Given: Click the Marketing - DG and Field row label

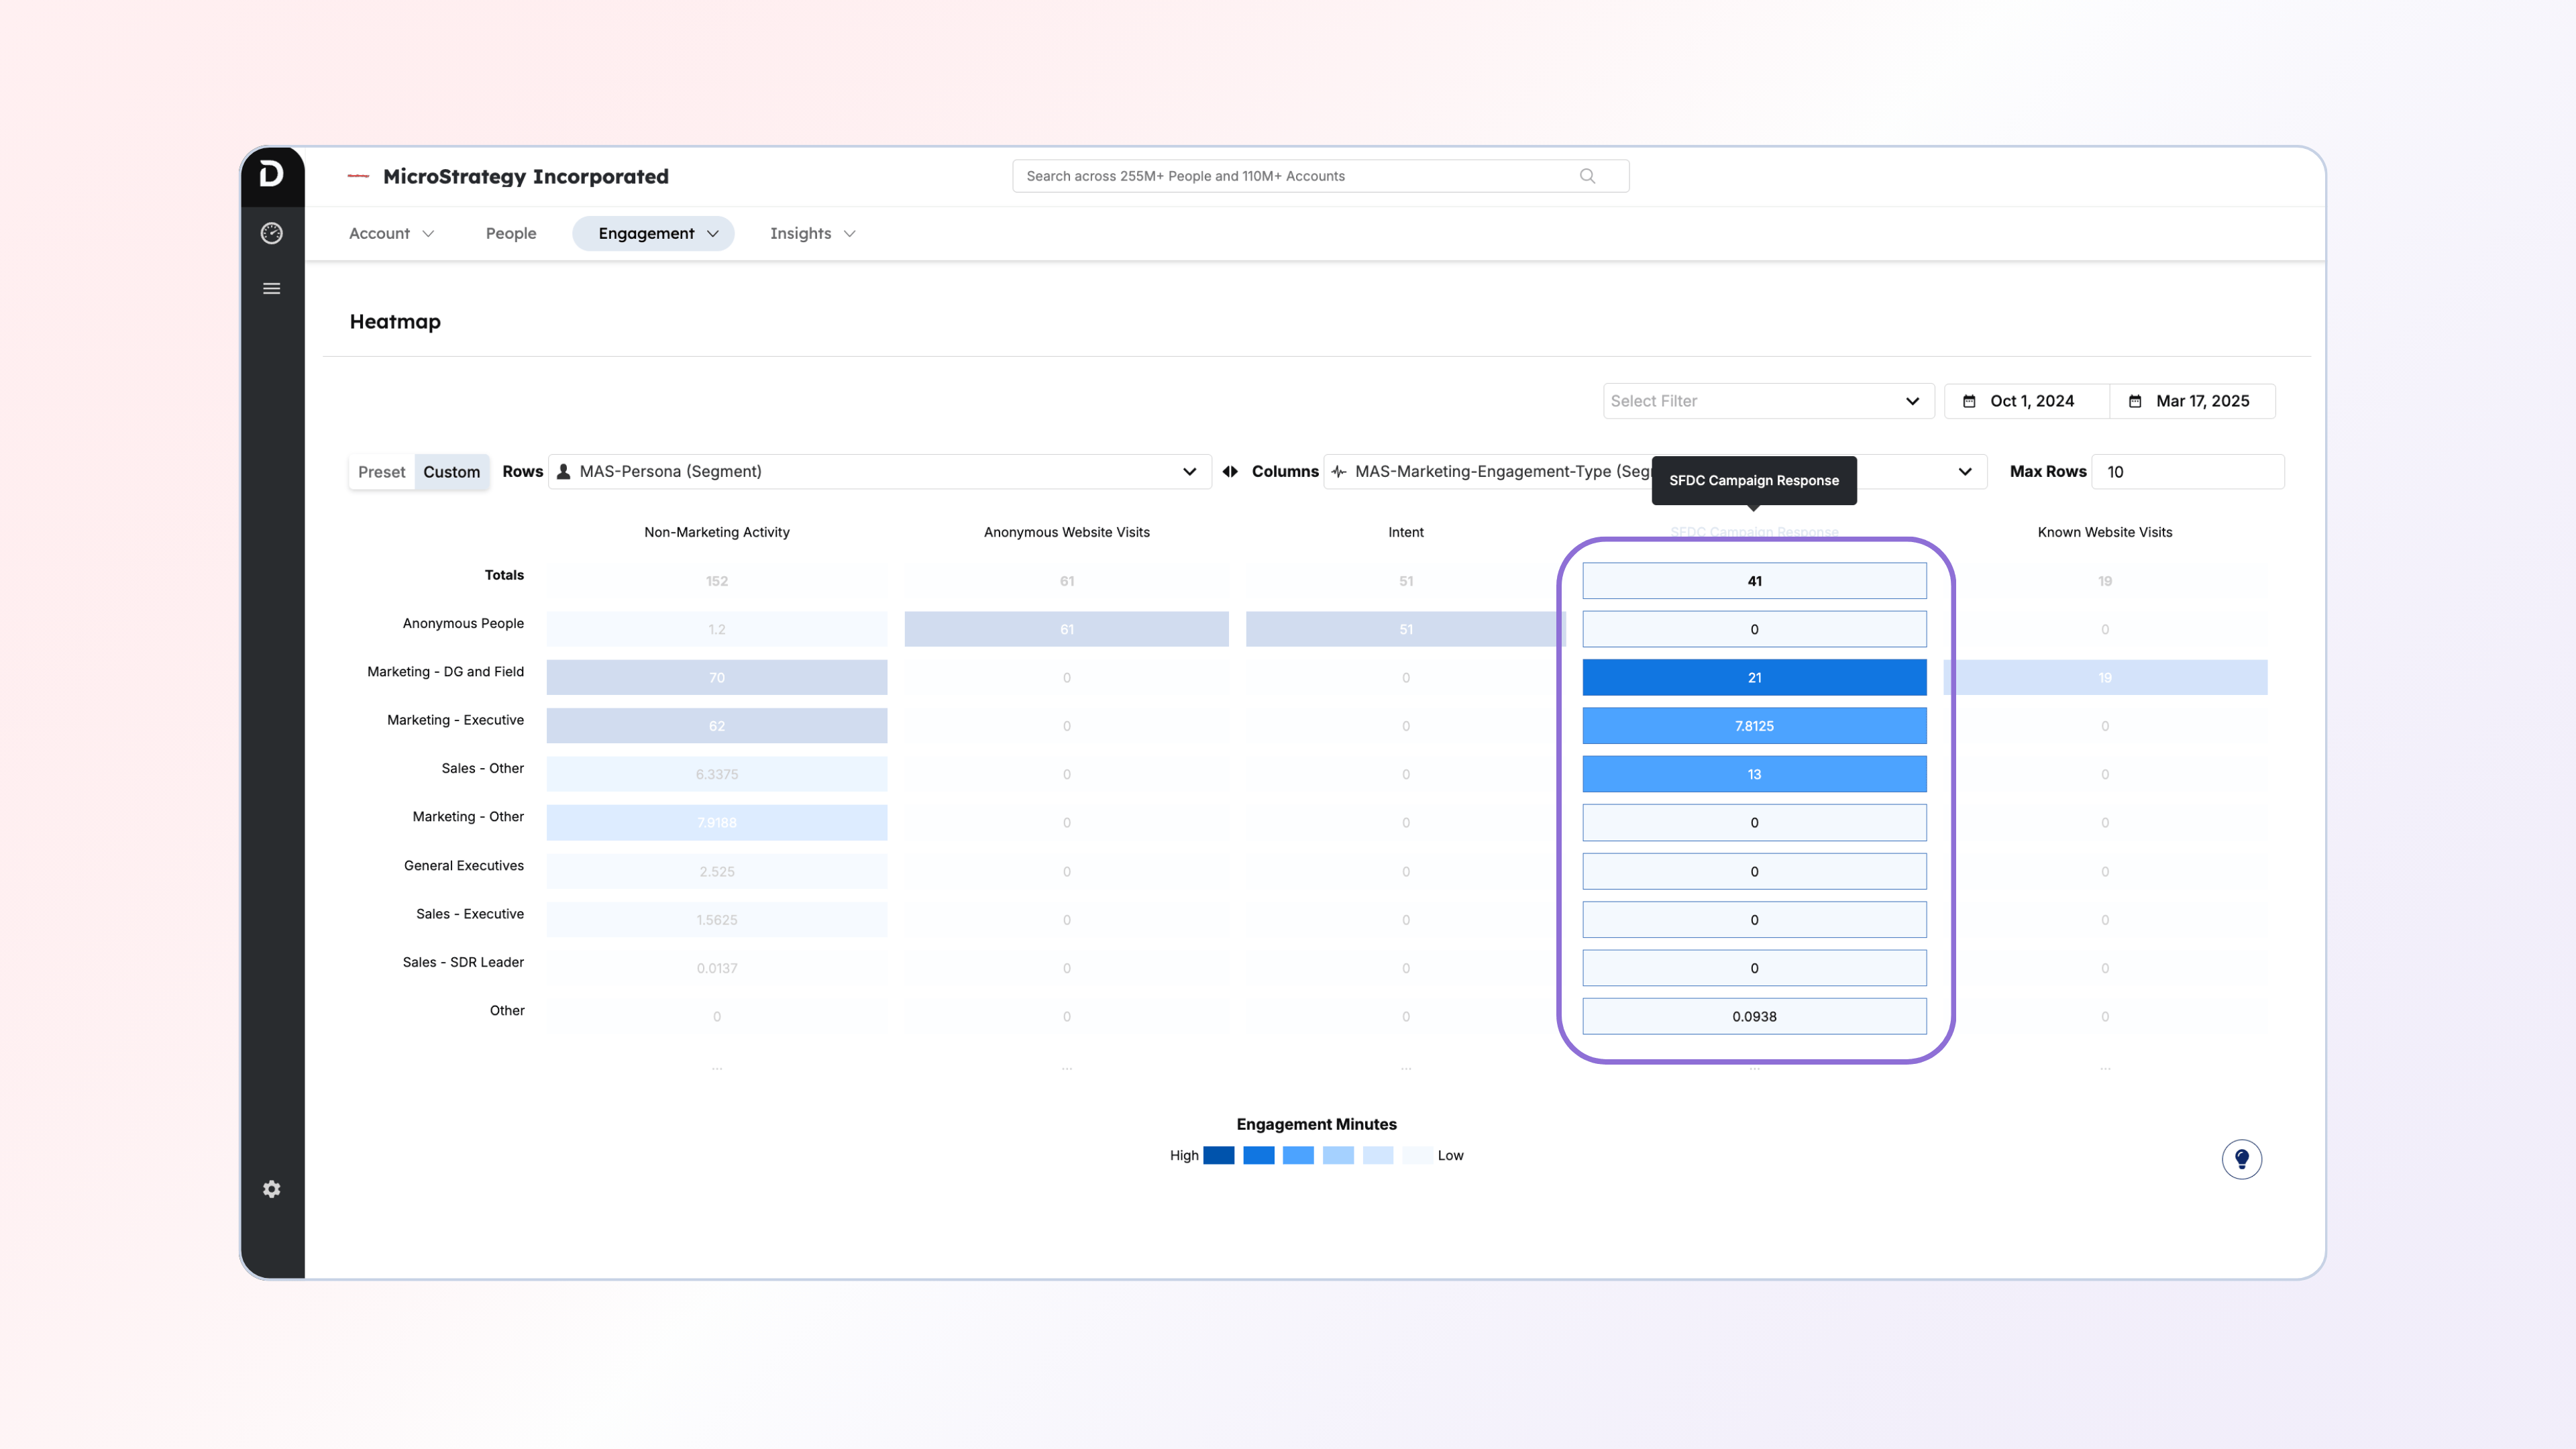Looking at the screenshot, I should [x=445, y=672].
